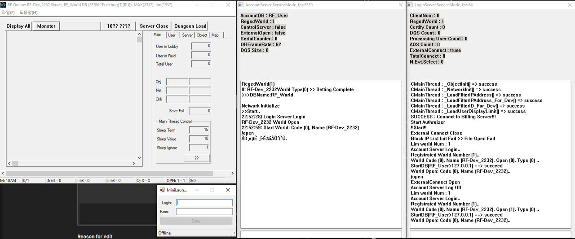
Task: Click the M: 10724 status bar entry
Action: tap(10, 181)
